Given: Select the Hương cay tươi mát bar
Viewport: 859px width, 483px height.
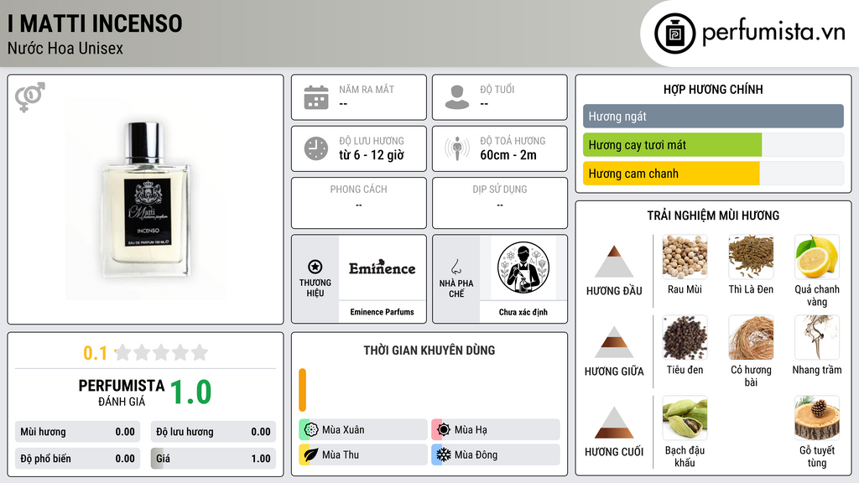Looking at the screenshot, I should pos(672,145).
